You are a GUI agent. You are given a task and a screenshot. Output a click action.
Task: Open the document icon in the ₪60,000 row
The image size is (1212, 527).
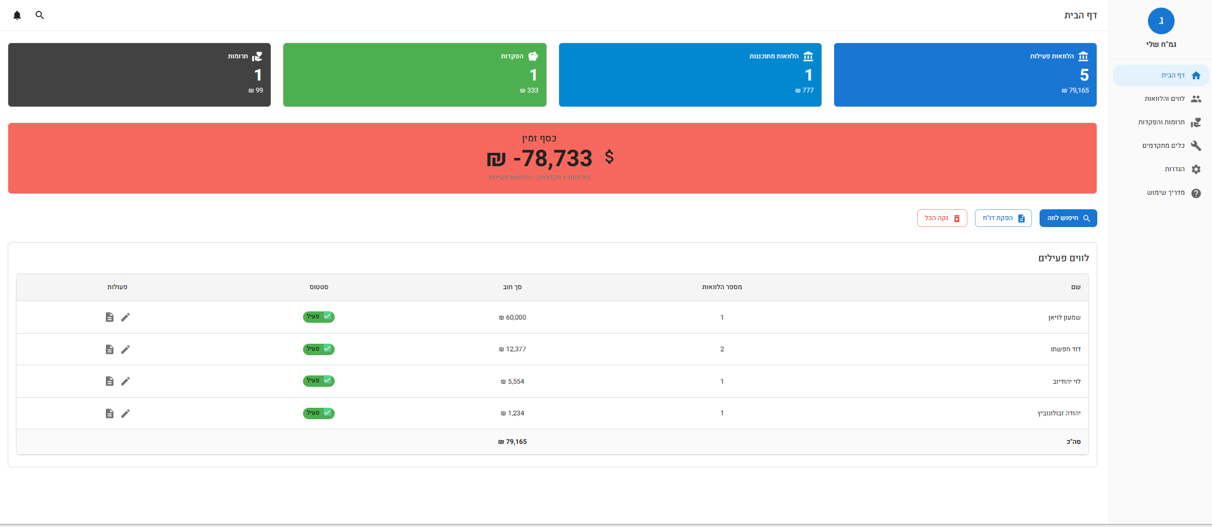110,317
